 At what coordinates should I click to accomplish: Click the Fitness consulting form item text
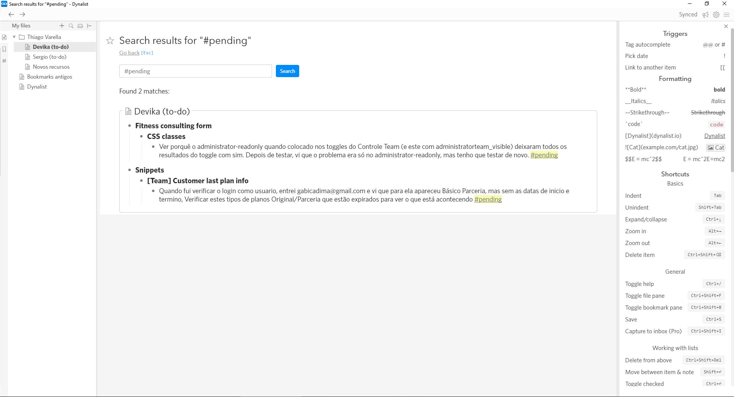(173, 126)
